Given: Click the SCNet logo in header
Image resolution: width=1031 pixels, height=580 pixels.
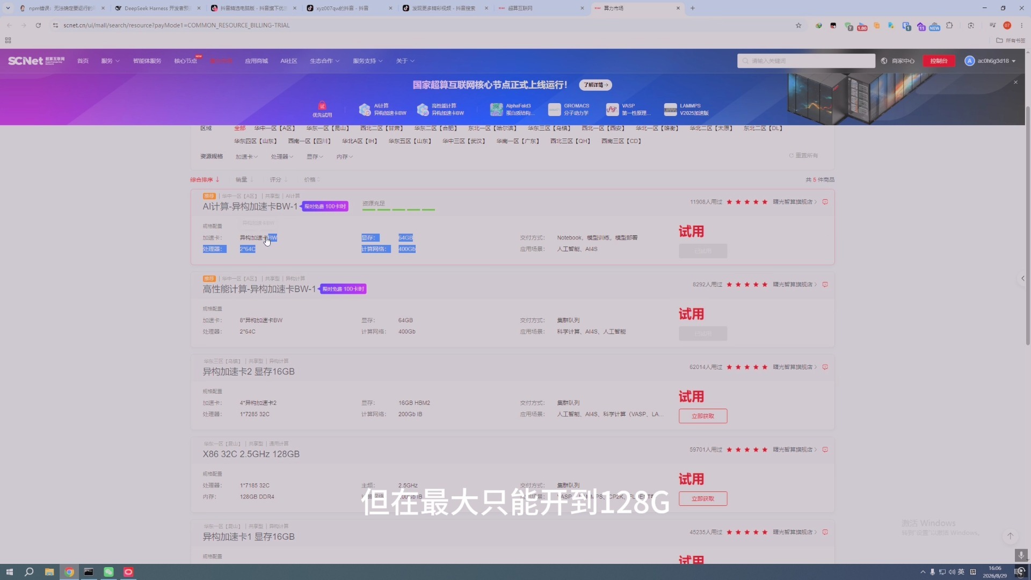Looking at the screenshot, I should (x=36, y=61).
